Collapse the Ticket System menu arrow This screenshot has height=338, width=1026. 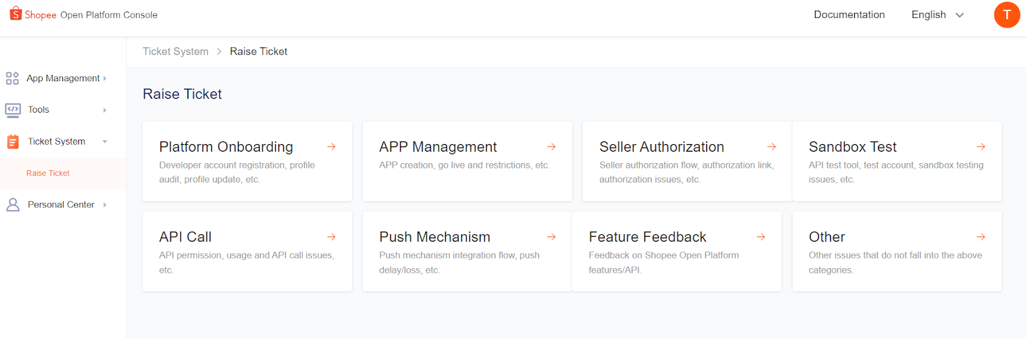[x=105, y=141]
